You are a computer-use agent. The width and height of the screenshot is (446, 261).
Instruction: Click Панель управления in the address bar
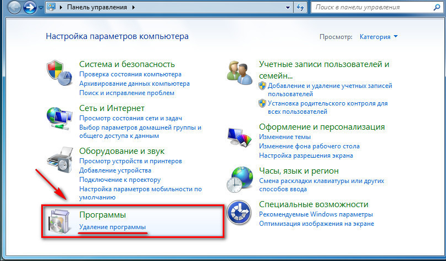click(x=97, y=7)
